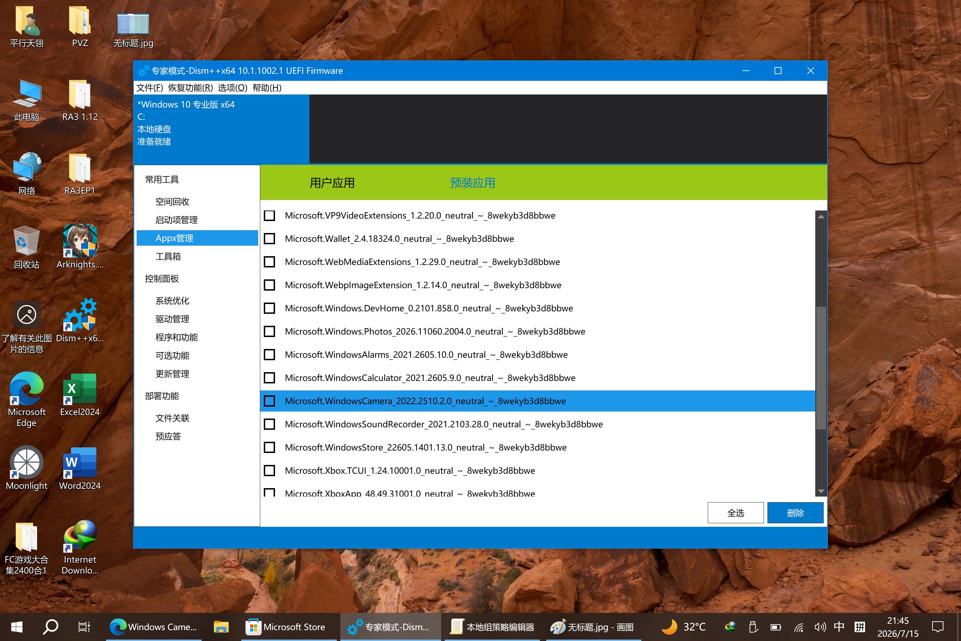Switch to the 用户应用 tab
This screenshot has width=961, height=641.
point(332,183)
